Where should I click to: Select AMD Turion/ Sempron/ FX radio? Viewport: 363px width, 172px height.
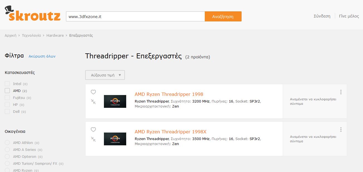7,163
